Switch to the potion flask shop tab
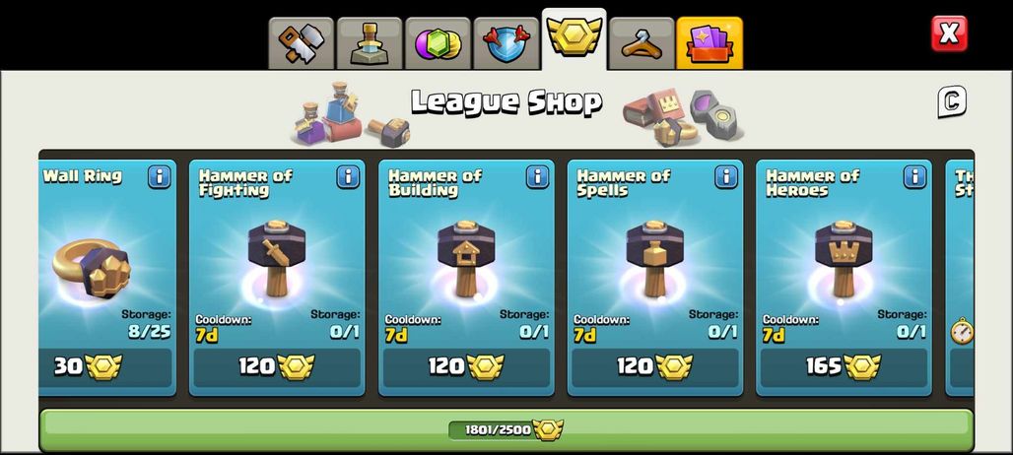This screenshot has height=455, width=1013. coord(370,43)
